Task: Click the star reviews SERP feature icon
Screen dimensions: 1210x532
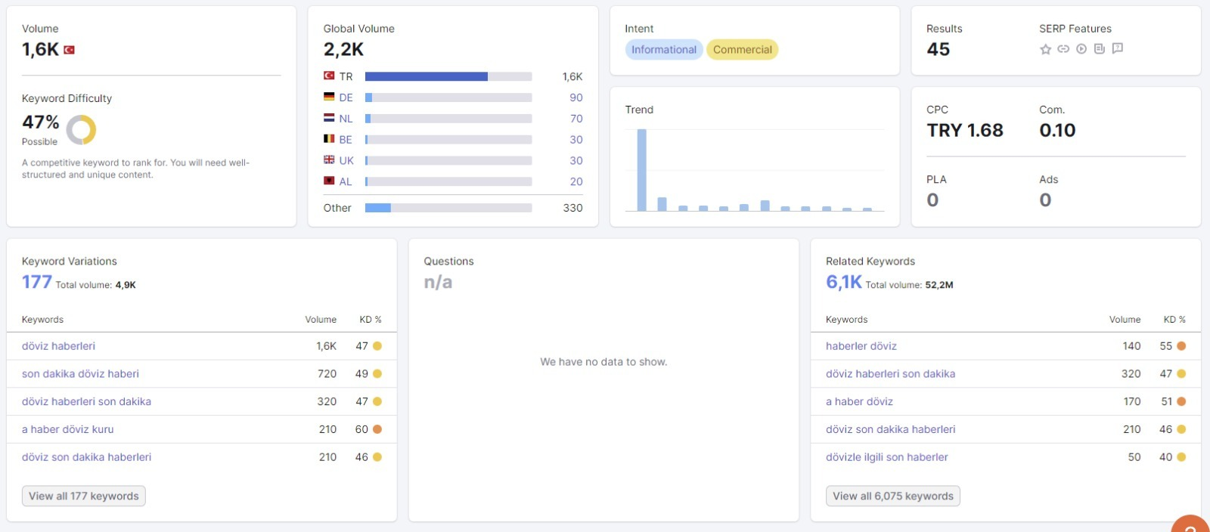Action: pos(1045,49)
